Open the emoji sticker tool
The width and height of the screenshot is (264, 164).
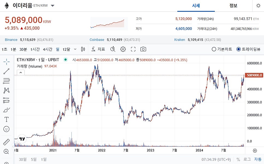[x=7, y=129]
